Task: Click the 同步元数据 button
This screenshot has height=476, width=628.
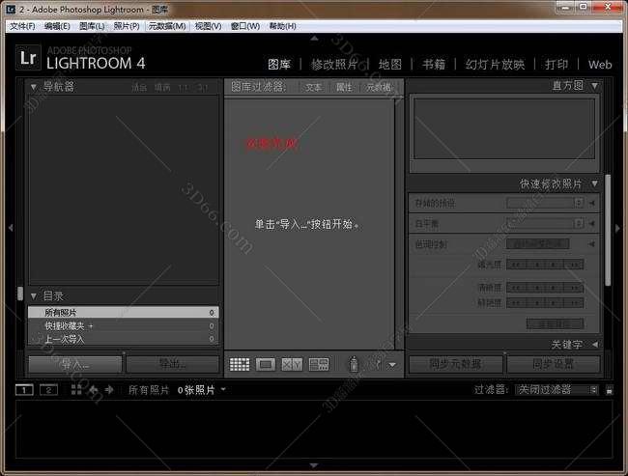Action: (456, 364)
